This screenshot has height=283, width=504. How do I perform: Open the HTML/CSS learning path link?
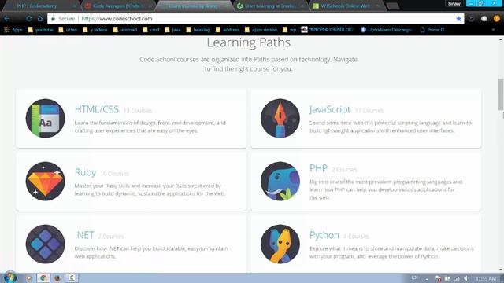coord(97,109)
